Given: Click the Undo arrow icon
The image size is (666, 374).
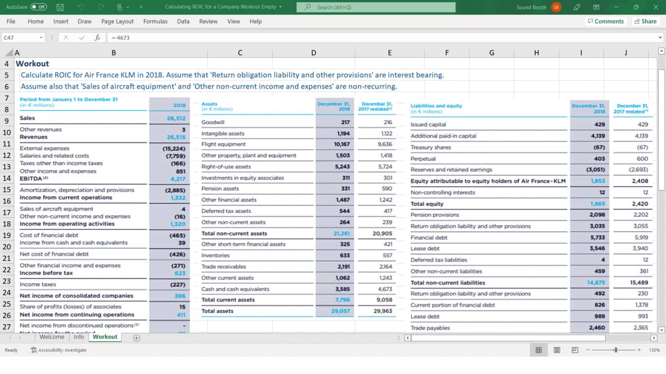Looking at the screenshot, I should pos(80,7).
